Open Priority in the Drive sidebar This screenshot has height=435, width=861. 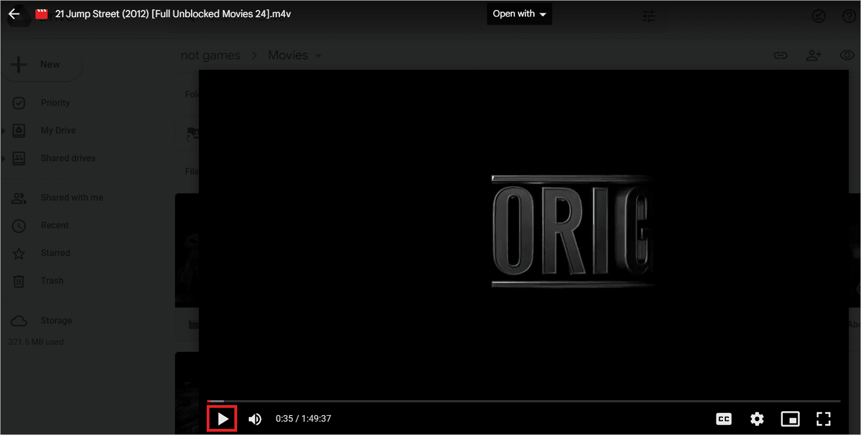pyautogui.click(x=55, y=103)
